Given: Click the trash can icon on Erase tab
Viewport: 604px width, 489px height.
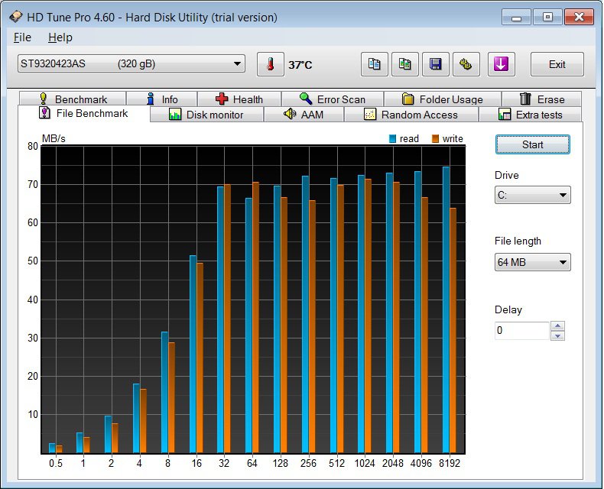Looking at the screenshot, I should pos(525,99).
